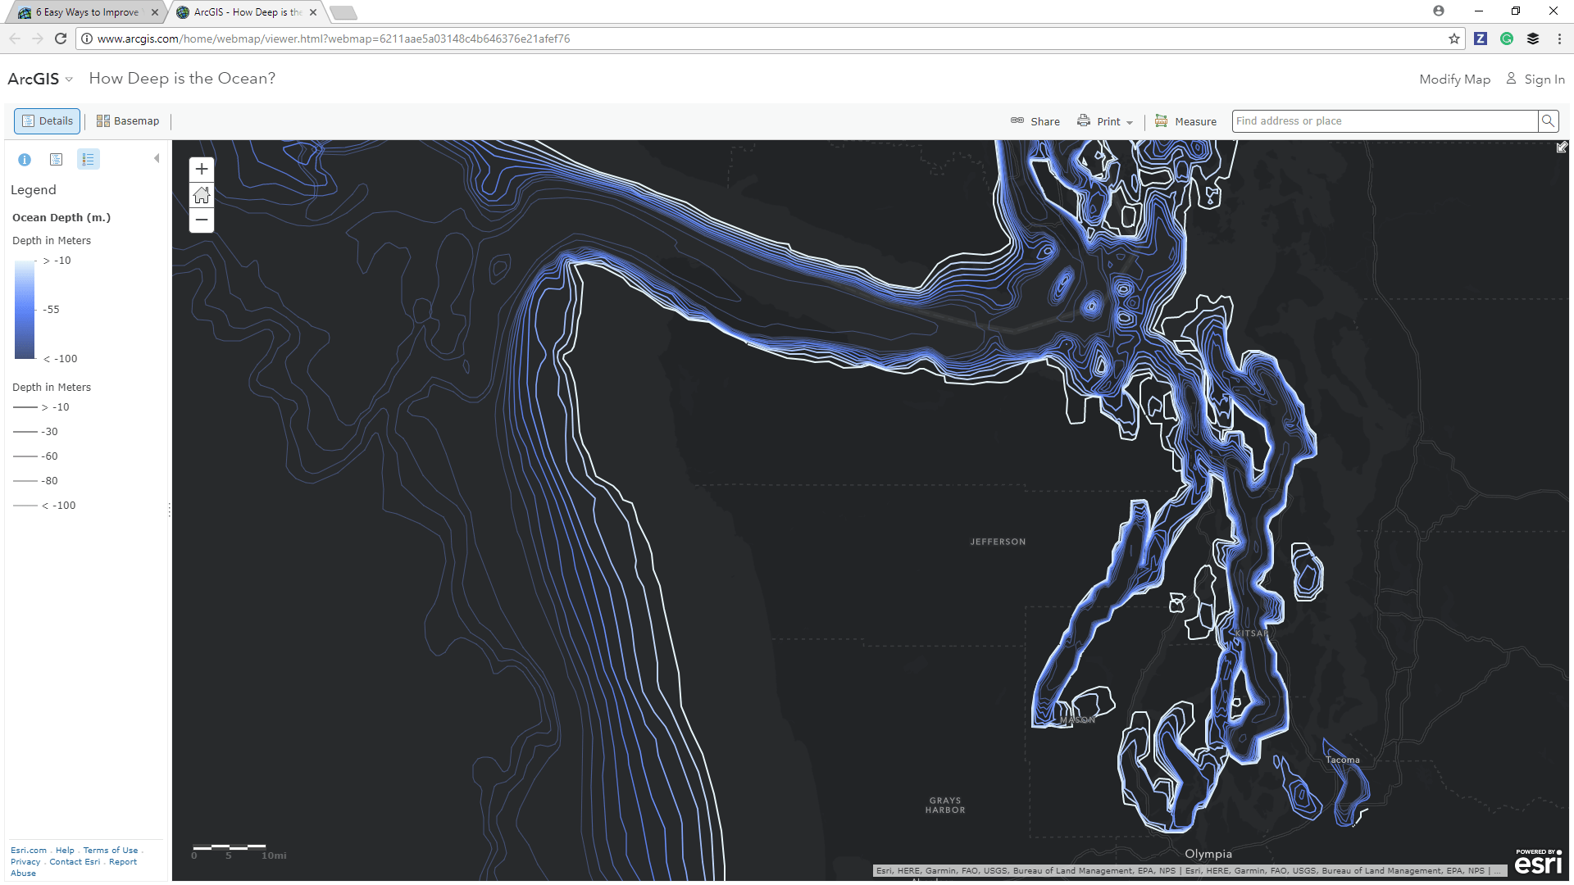Click the edit pencil icon on the map
Screen dimensions: 1574x885
tap(1562, 147)
